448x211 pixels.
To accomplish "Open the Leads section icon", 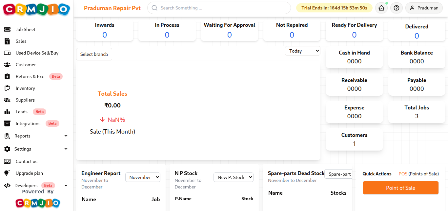I will tap(7, 111).
